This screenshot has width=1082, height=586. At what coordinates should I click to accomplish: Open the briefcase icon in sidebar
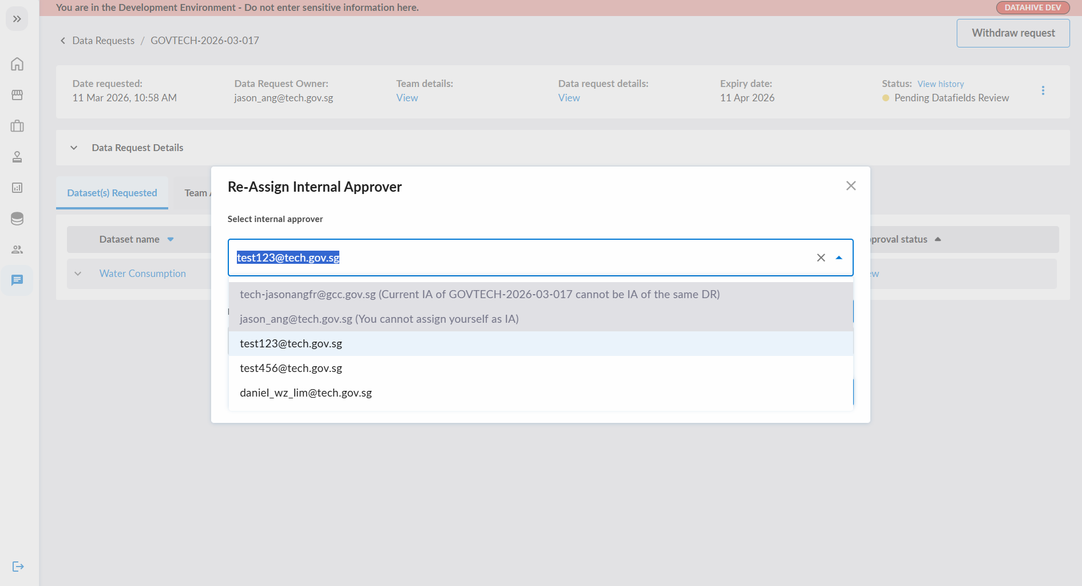pos(17,126)
